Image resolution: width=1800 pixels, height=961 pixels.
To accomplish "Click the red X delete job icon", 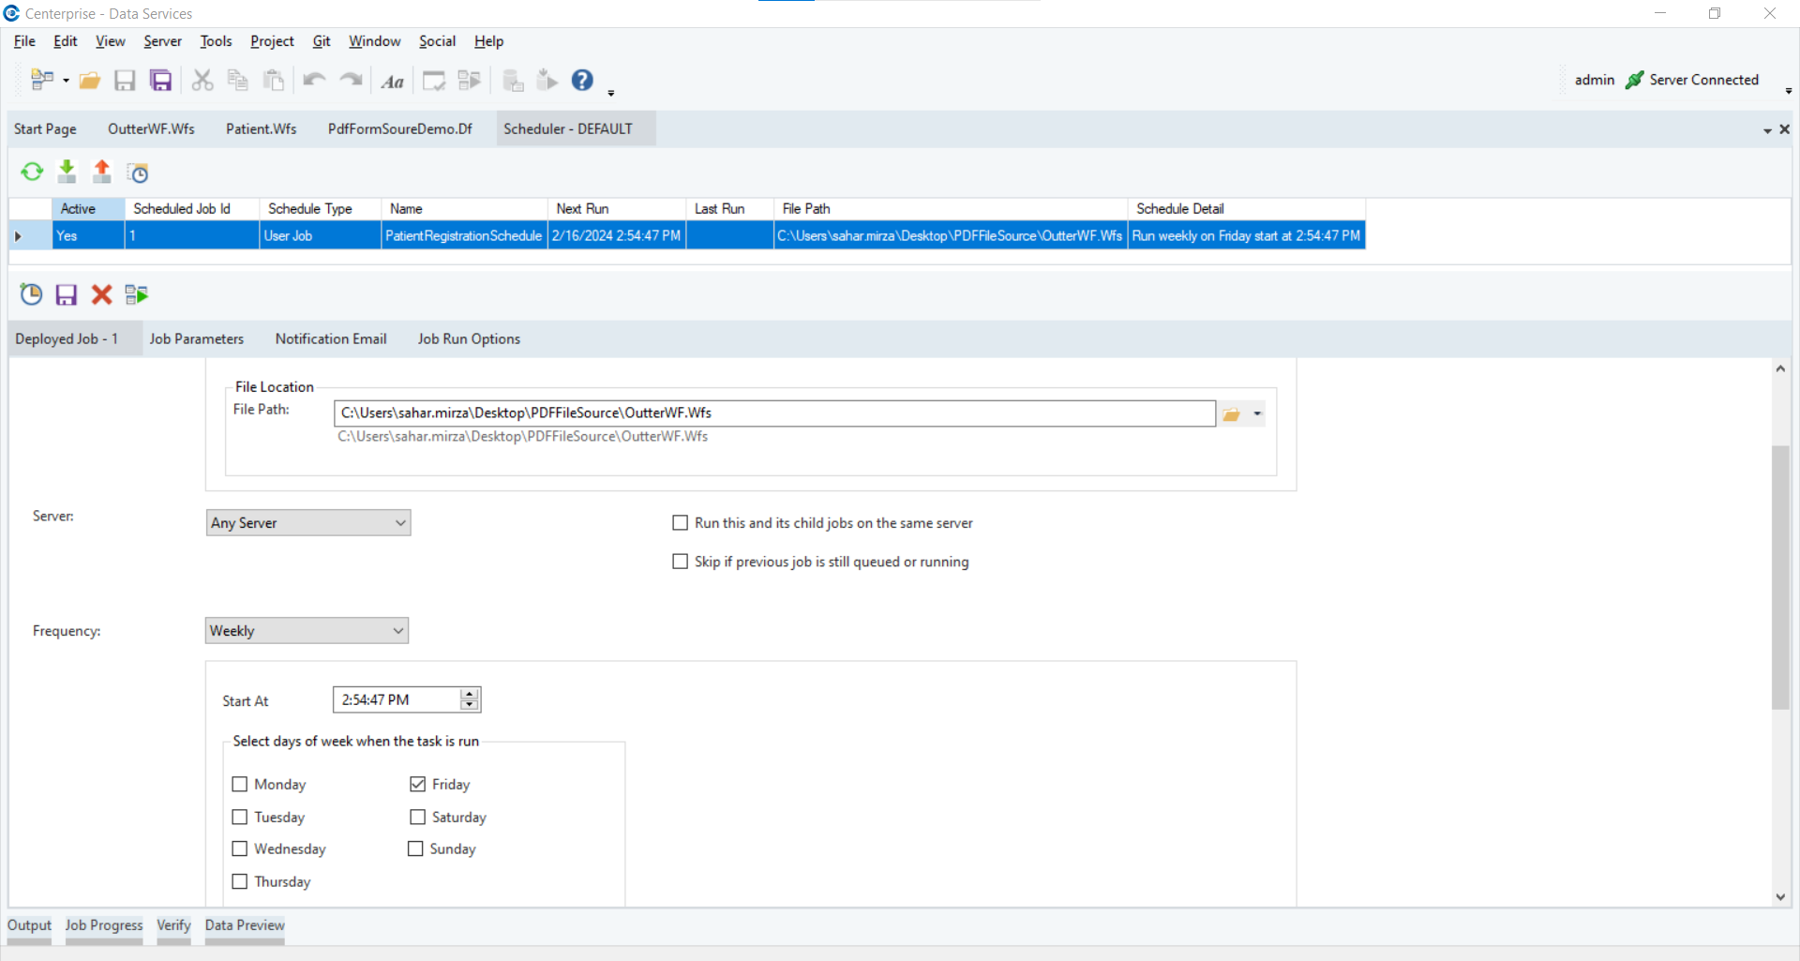I will [x=101, y=295].
